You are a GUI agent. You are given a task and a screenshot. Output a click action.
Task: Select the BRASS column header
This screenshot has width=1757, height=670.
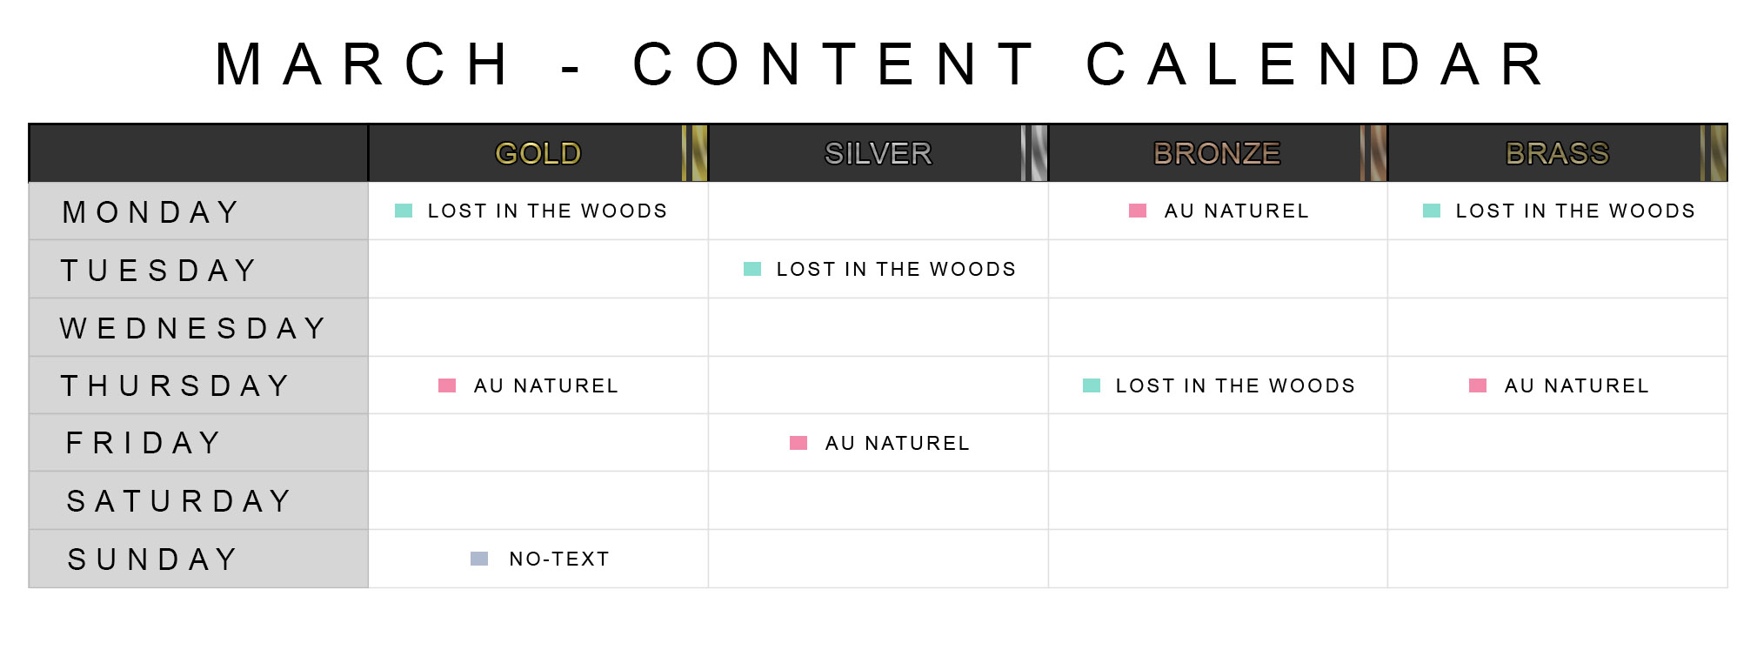tap(1558, 153)
